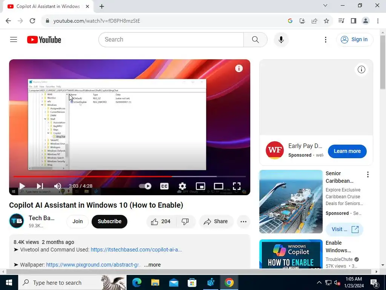Image resolution: width=386 pixels, height=290 pixels.
Task: Select the Copilot AI Assistant in Windows tab
Action: [48, 6]
